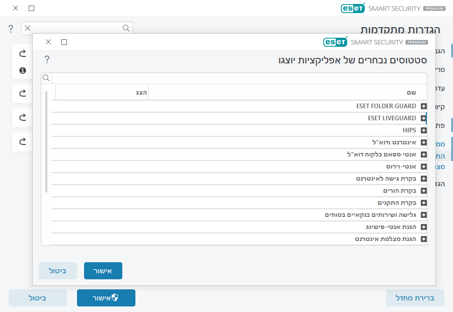453x312 pixels.
Task: Click the background search magnifier icon
Action: point(126,28)
